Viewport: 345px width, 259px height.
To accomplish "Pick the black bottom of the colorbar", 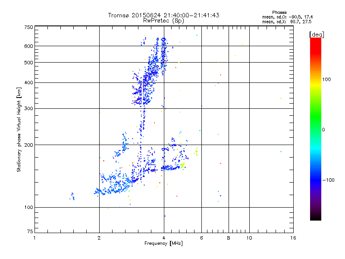I will (x=316, y=217).
